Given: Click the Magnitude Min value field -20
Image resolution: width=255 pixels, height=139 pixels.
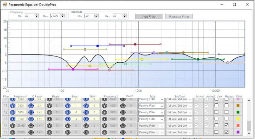Looking at the screenshot, I should click(90, 16).
